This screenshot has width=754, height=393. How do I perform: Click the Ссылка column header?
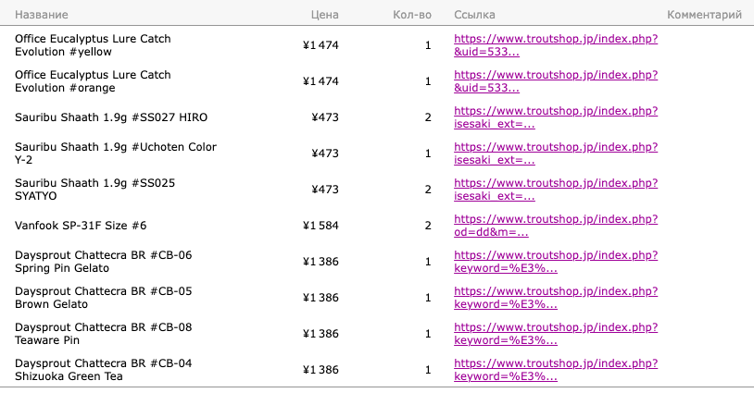[x=474, y=15]
